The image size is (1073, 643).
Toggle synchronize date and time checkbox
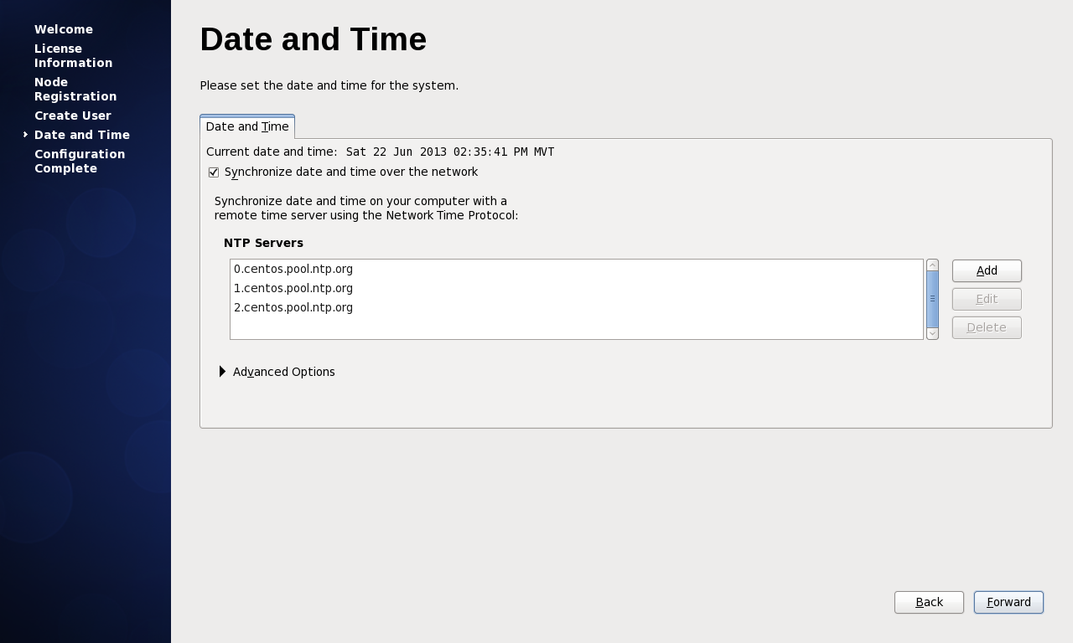pos(214,172)
